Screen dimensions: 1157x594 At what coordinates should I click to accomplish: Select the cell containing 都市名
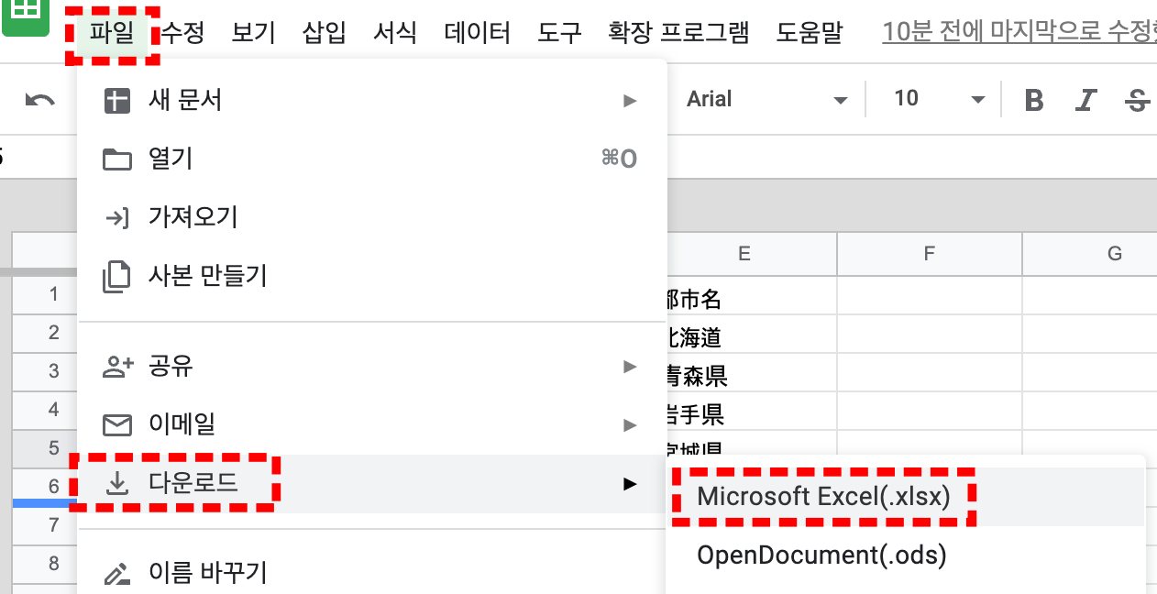point(752,294)
